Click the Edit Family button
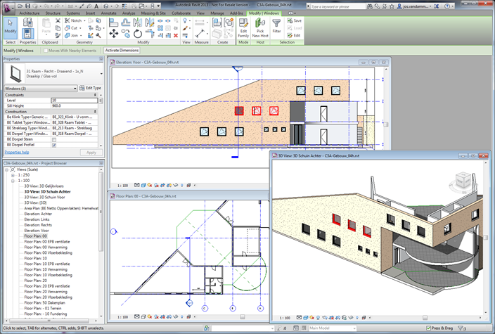The image size is (495, 334). click(243, 28)
